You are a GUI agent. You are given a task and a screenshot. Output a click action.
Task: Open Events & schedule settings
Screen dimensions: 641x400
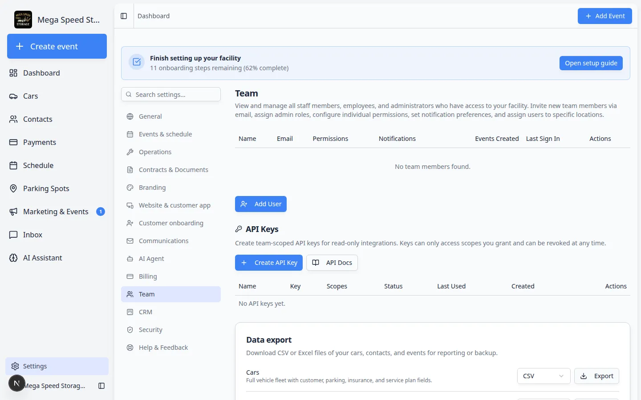click(x=171, y=134)
